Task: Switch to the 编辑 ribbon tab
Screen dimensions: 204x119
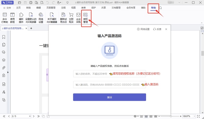Action: pyautogui.click(x=38, y=8)
